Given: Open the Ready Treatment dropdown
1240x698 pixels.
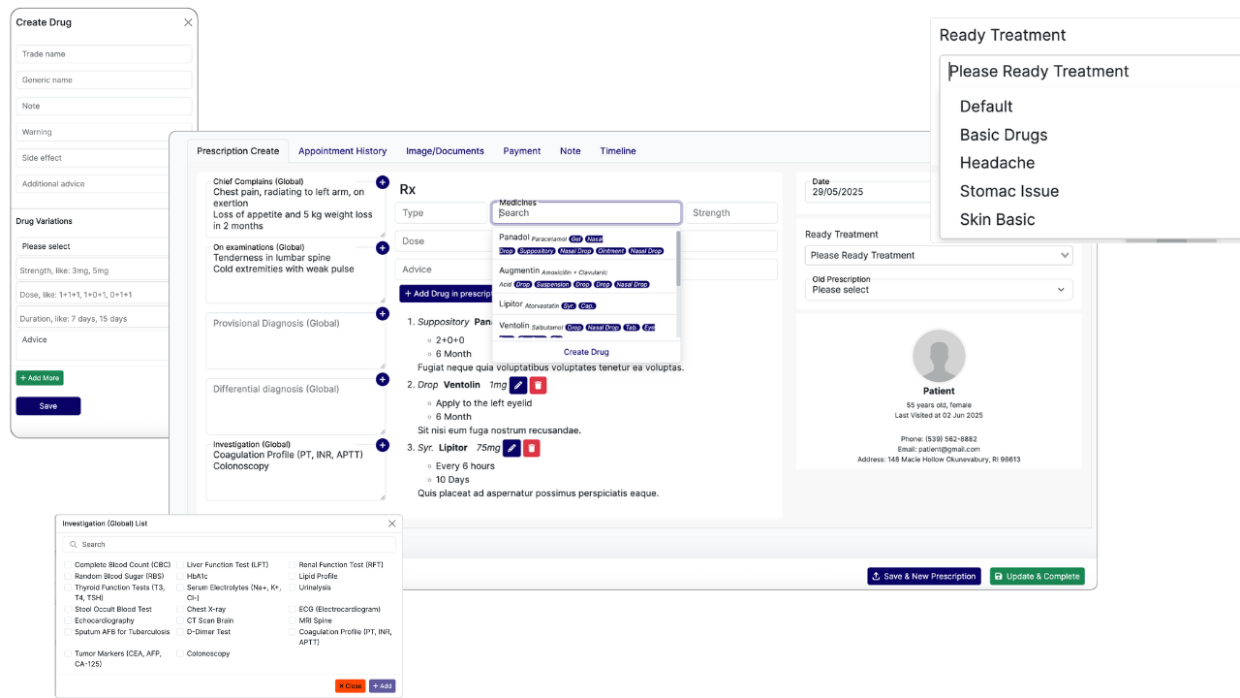Looking at the screenshot, I should pyautogui.click(x=938, y=255).
